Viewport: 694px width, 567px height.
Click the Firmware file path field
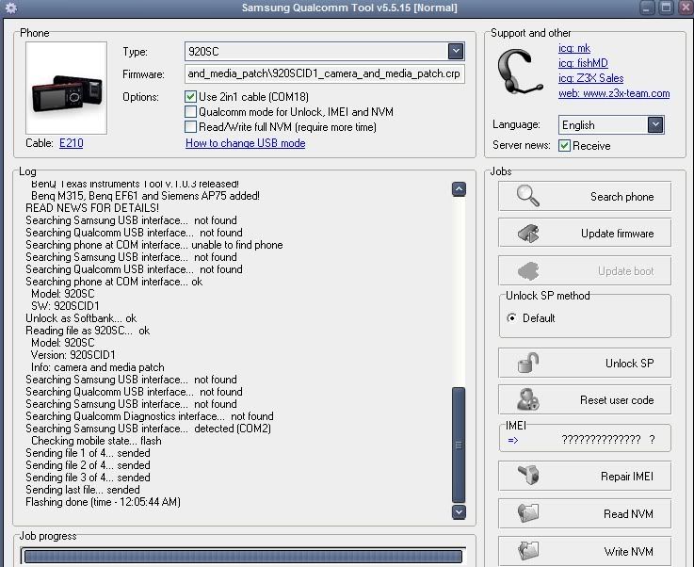(x=325, y=73)
